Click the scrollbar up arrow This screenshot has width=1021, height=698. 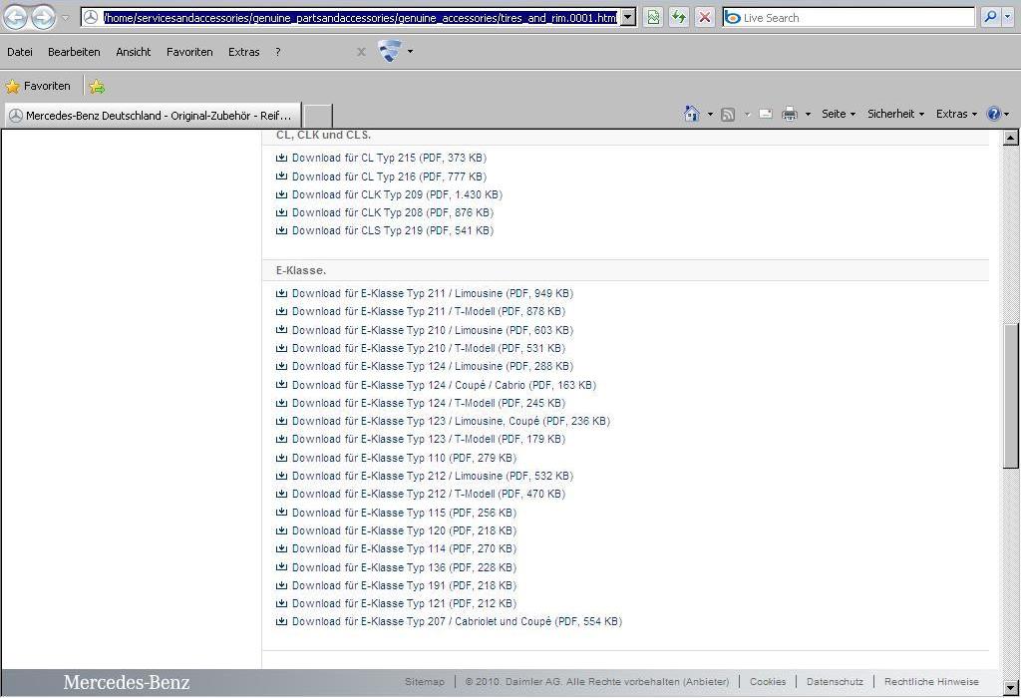pyautogui.click(x=1011, y=138)
